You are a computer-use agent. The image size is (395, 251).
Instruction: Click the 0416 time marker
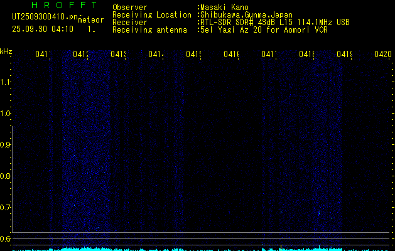tap(231, 54)
